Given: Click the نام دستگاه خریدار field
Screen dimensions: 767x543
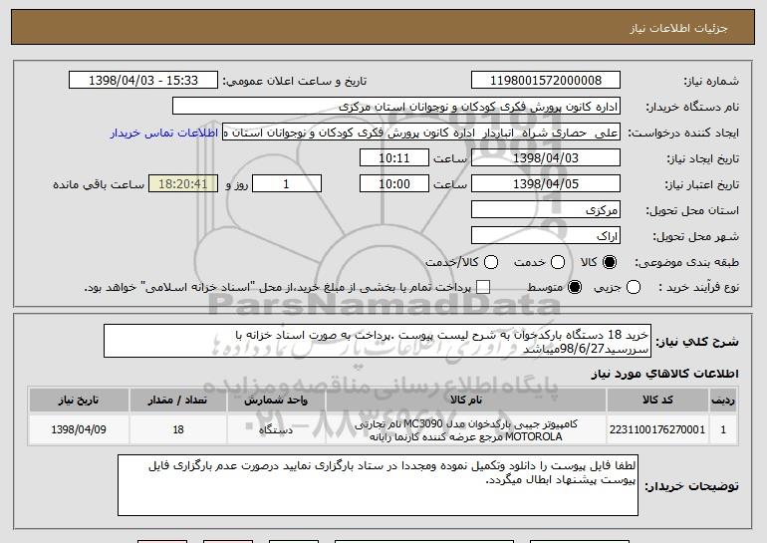Looking at the screenshot, I should tap(396, 107).
